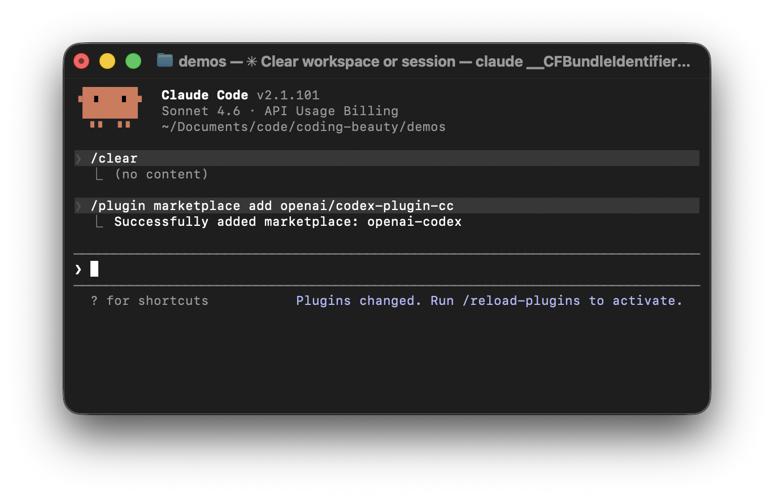Click the ~/Documents/code/coding-beauty/demos path
Viewport: 774px width, 498px height.
pyautogui.click(x=303, y=127)
